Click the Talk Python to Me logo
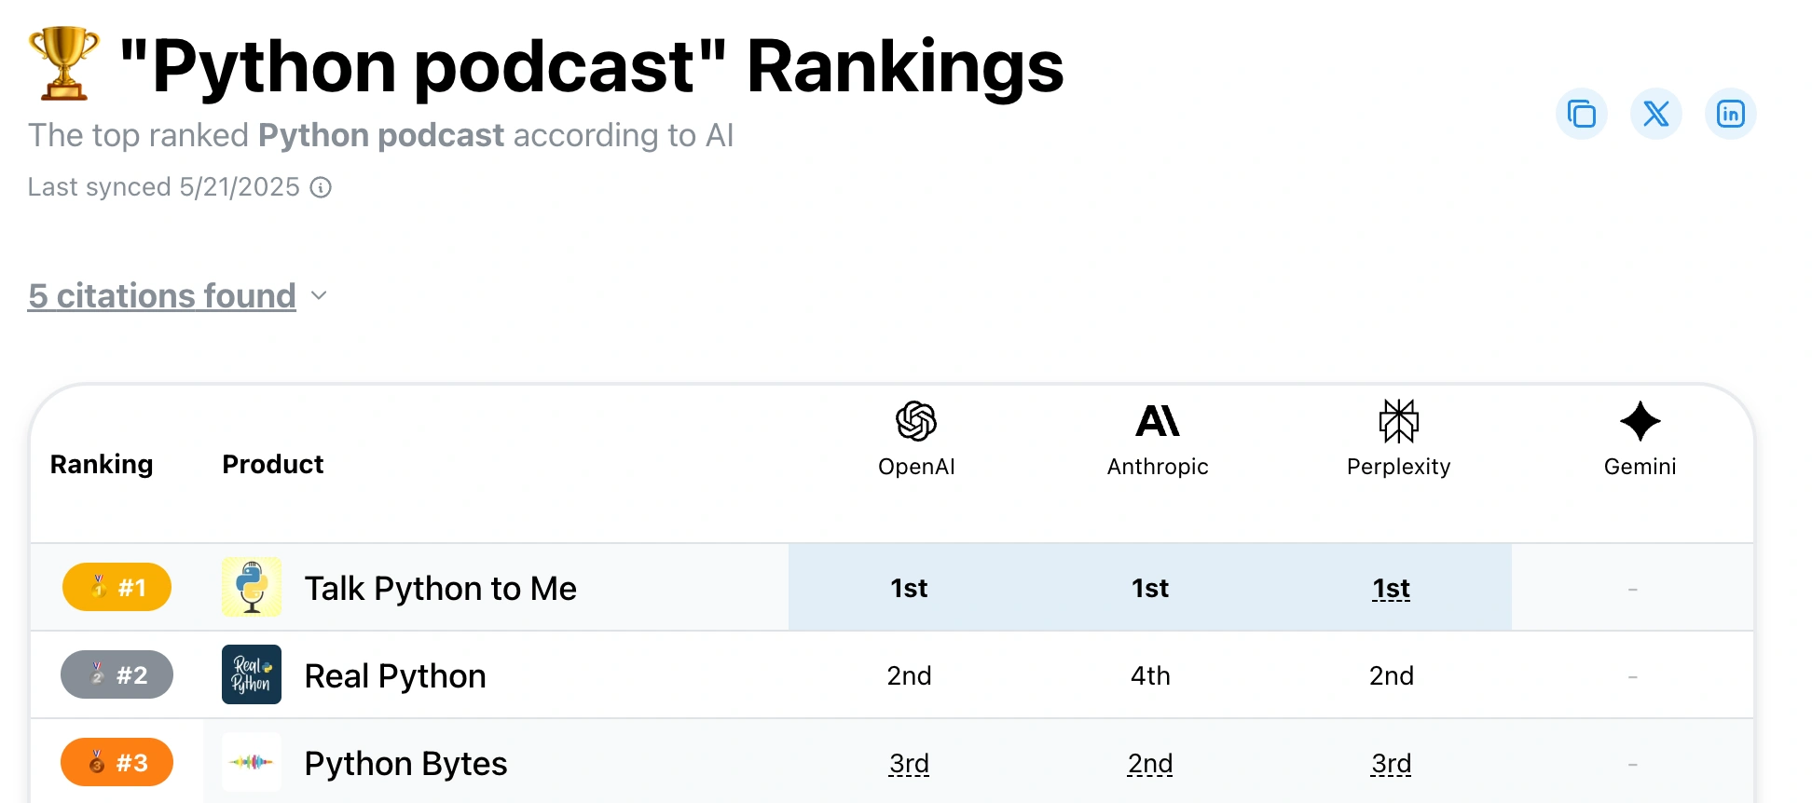This screenshot has width=1812, height=803. click(x=252, y=587)
